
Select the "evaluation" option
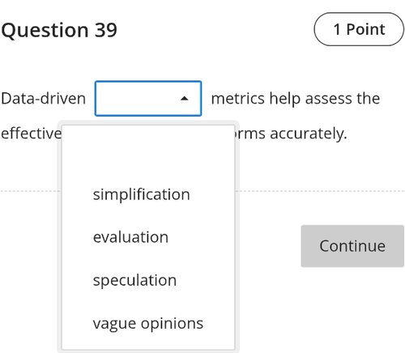click(x=148, y=237)
